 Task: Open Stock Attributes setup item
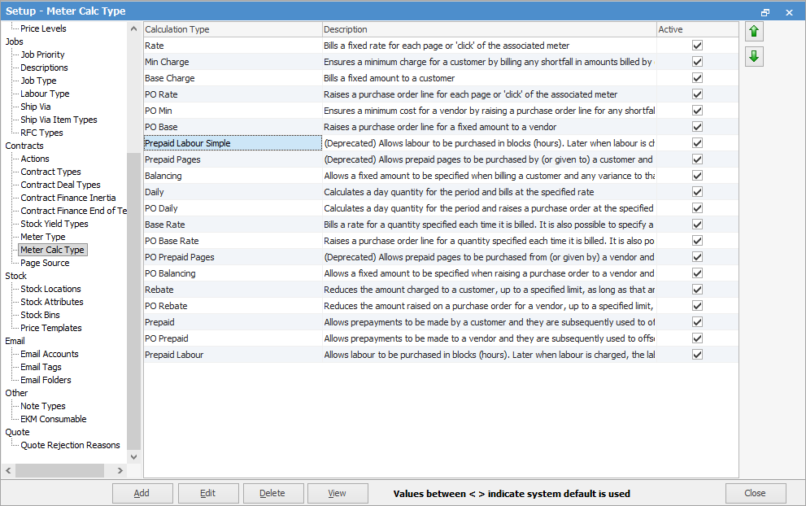51,302
